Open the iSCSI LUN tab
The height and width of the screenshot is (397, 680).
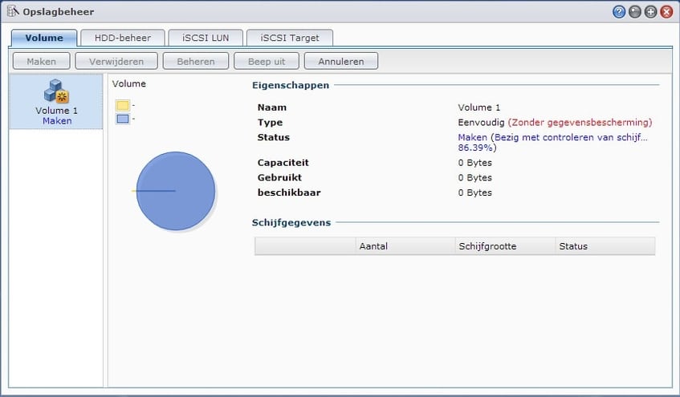tap(205, 38)
